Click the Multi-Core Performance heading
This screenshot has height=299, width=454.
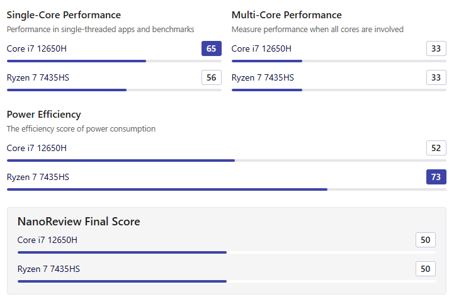287,14
